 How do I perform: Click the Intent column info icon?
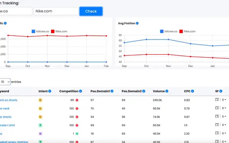(50, 91)
